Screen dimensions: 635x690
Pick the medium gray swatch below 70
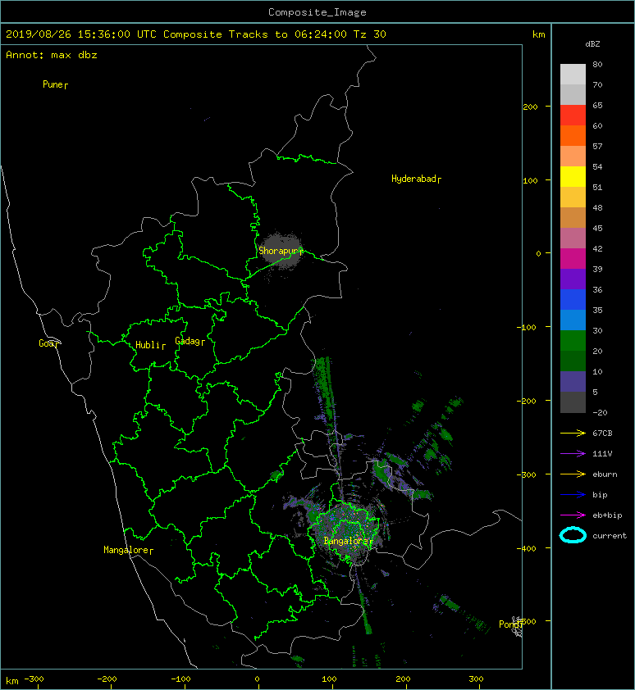coord(573,94)
